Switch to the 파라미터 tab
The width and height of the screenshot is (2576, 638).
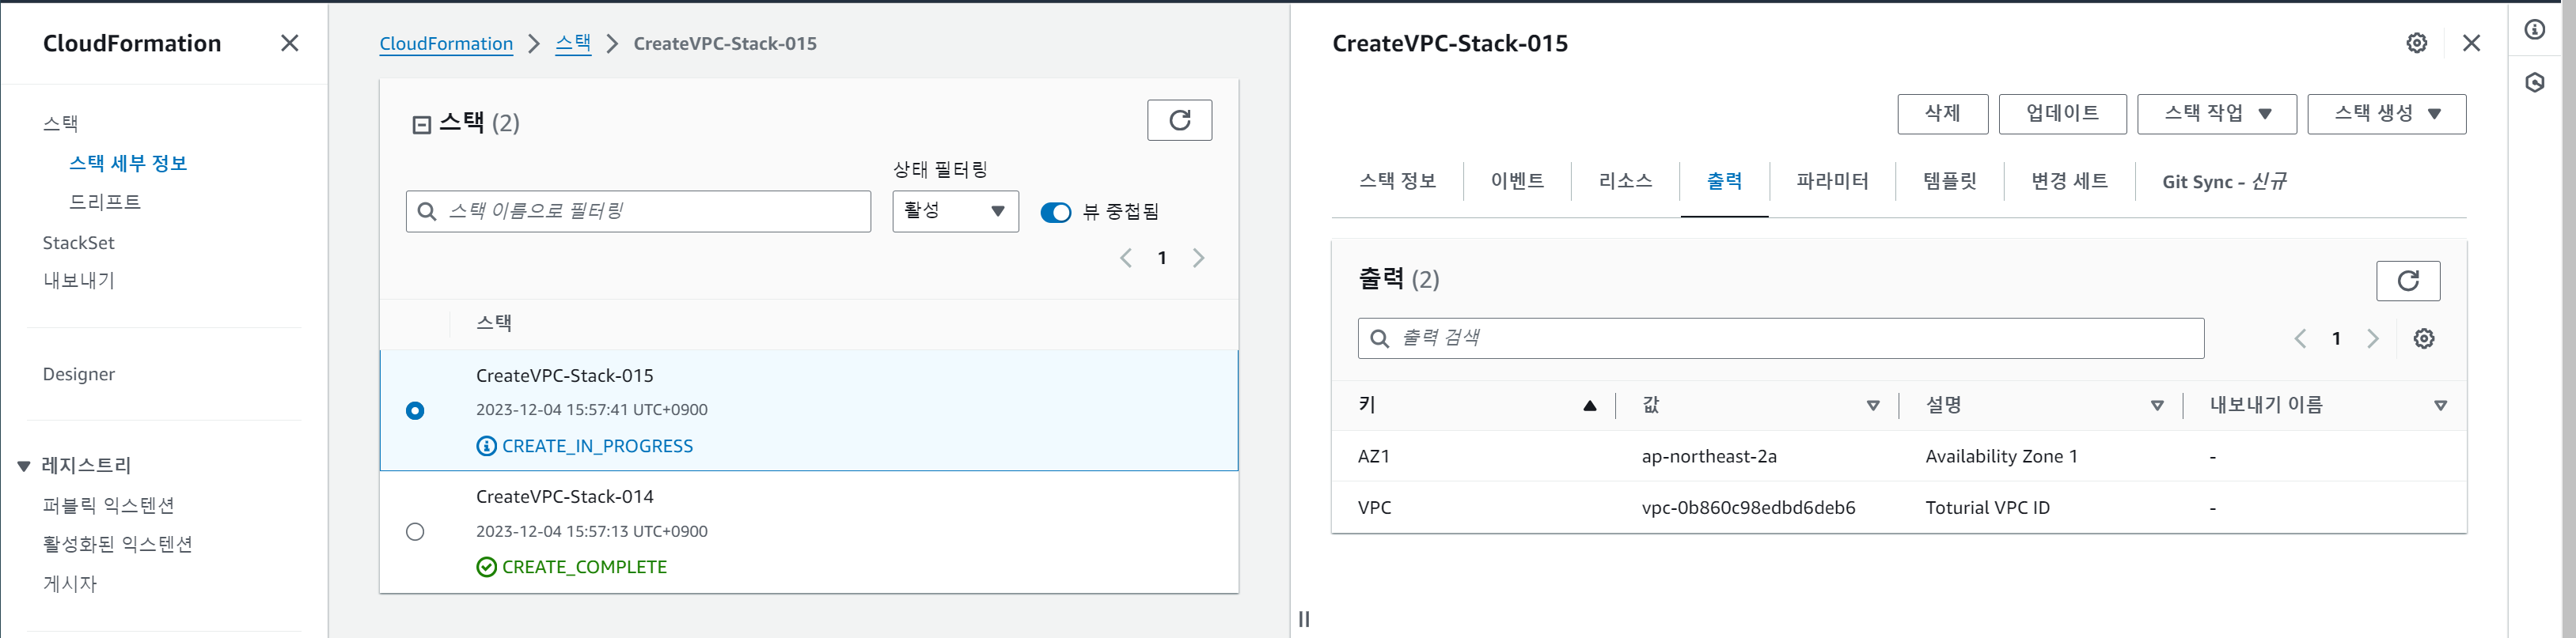tap(1832, 181)
